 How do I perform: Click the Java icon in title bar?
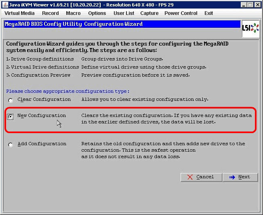pos(5,5)
